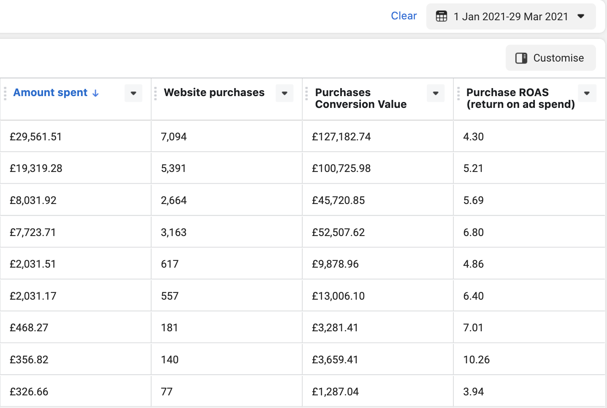Select the 7,094 website purchases cell
Image resolution: width=607 pixels, height=408 pixels.
(x=227, y=137)
